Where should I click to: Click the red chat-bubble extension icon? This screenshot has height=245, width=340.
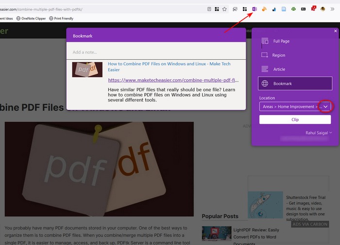(314, 8)
